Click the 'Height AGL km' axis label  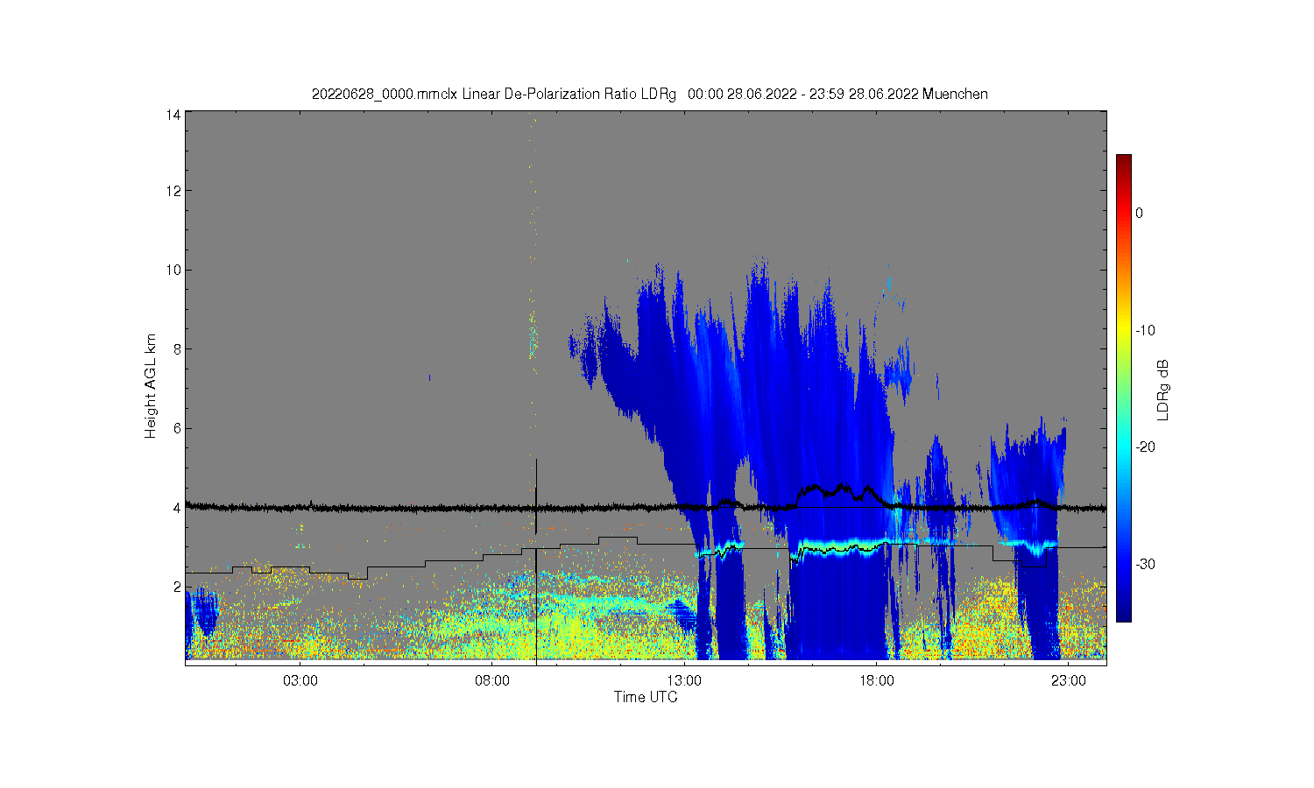151,386
